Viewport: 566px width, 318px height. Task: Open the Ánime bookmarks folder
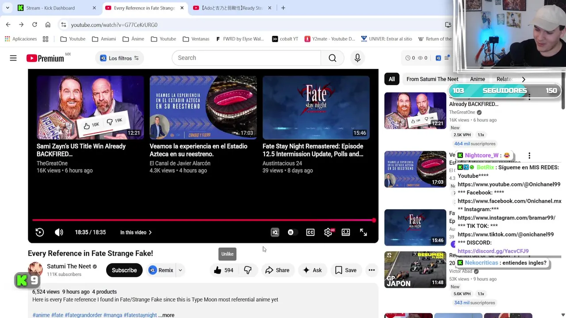(x=133, y=39)
